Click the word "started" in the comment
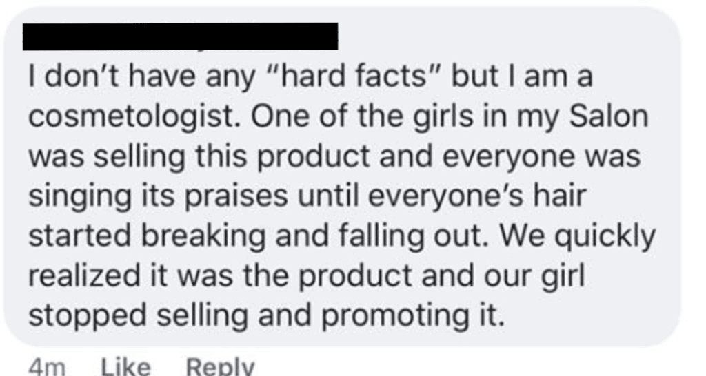The image size is (706, 376). coord(78,236)
